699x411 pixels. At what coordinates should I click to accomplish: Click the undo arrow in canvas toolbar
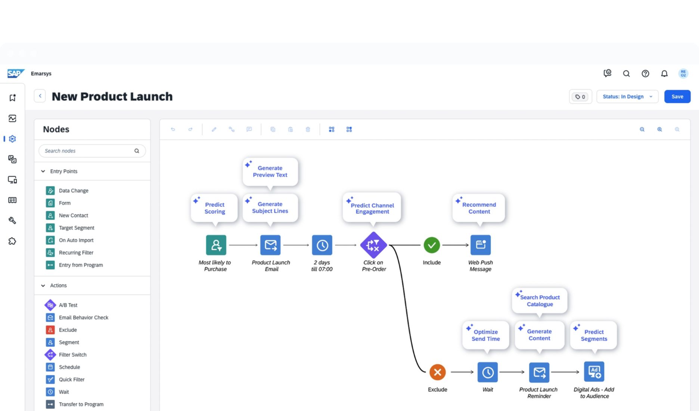[x=173, y=129]
